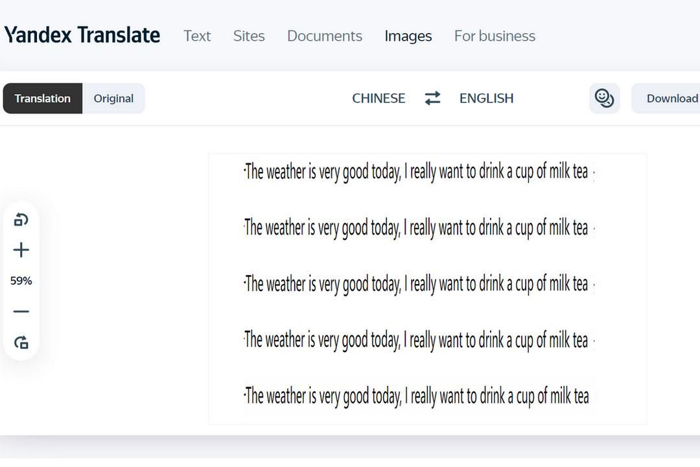This screenshot has height=467, width=700.
Task: Click the translated image preview
Action: point(428,289)
